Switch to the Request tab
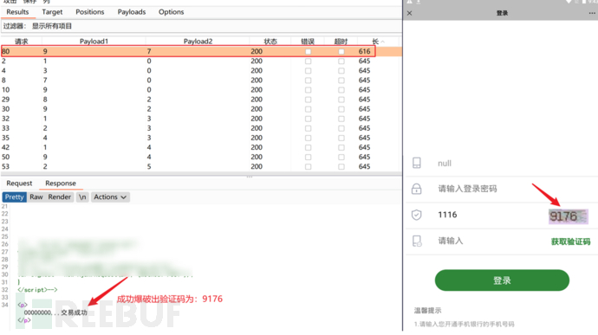This screenshot has width=598, height=335. [x=19, y=184]
